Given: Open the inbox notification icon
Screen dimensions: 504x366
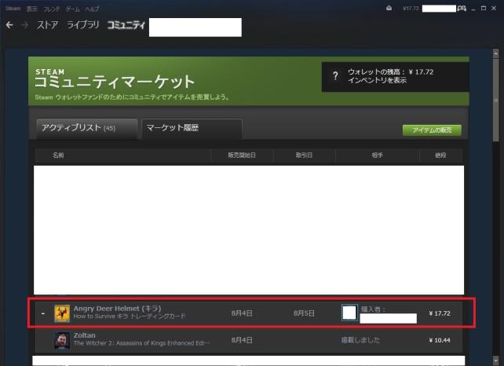Looking at the screenshot, I should point(389,9).
